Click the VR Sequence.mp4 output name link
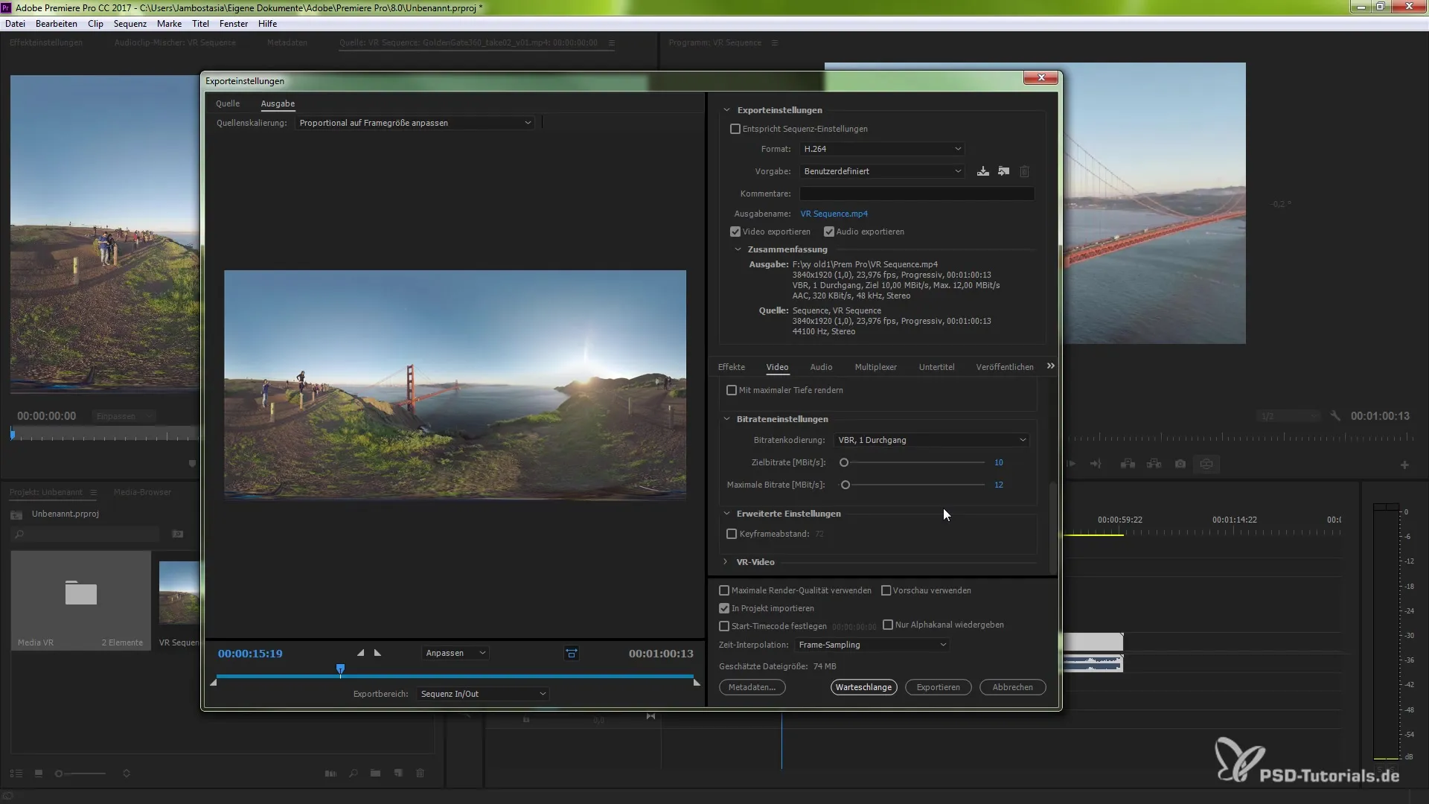Viewport: 1429px width, 804px height. click(834, 214)
